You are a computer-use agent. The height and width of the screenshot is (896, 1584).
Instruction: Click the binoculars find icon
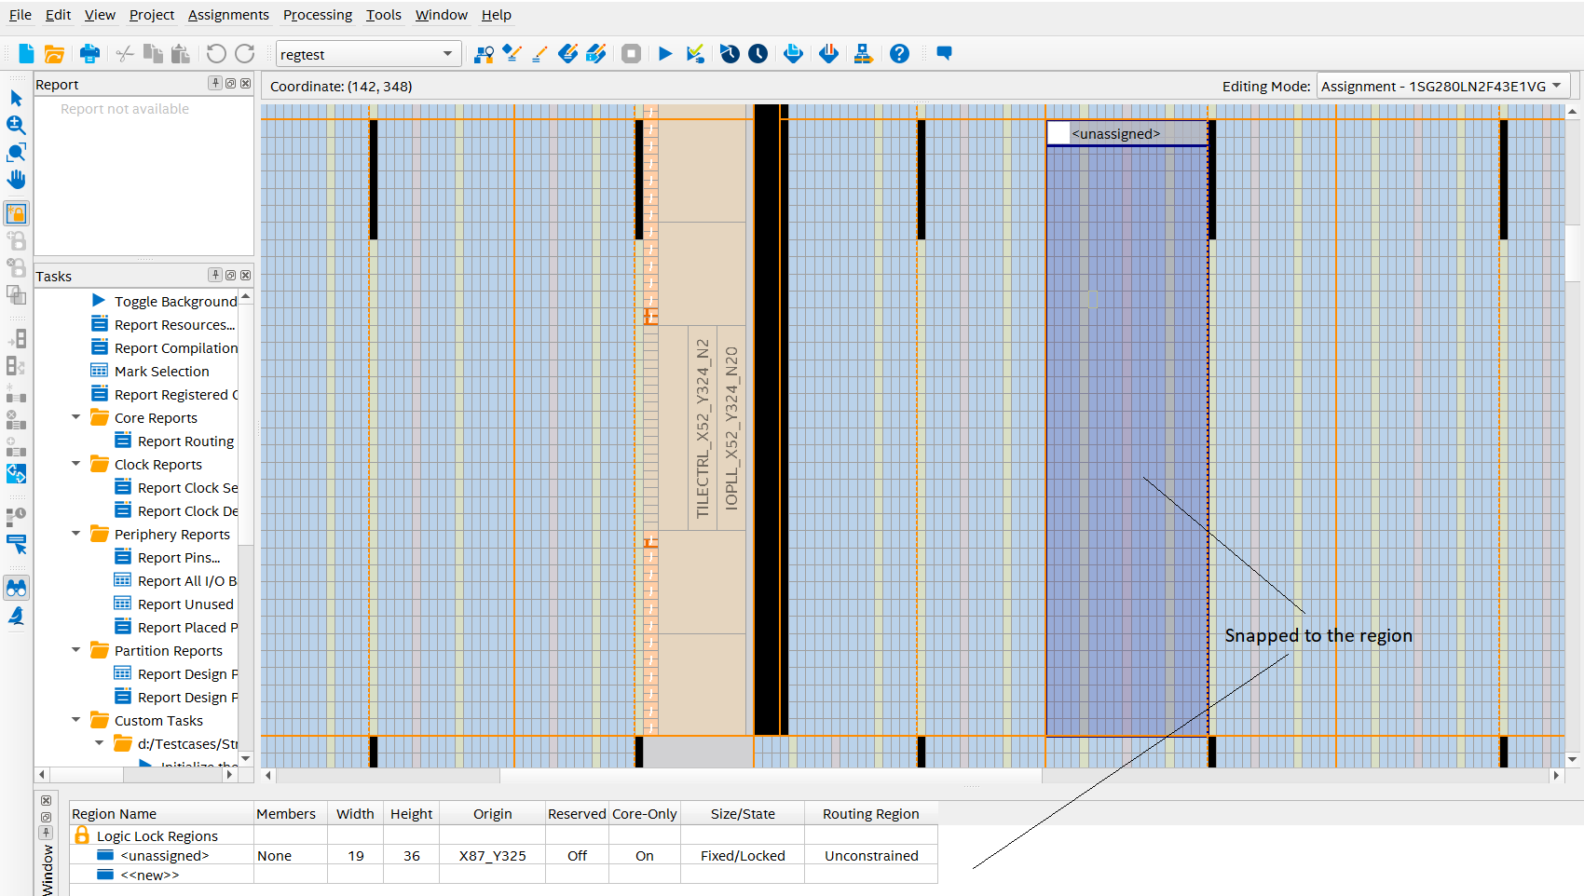[x=16, y=588]
